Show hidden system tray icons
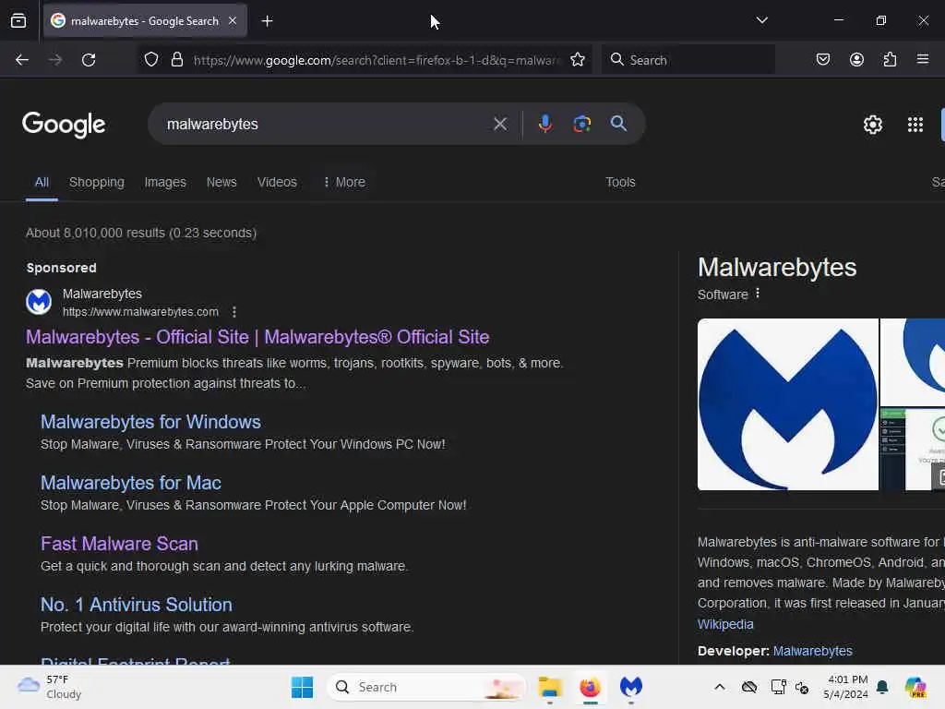The width and height of the screenshot is (945, 709). pyautogui.click(x=720, y=687)
